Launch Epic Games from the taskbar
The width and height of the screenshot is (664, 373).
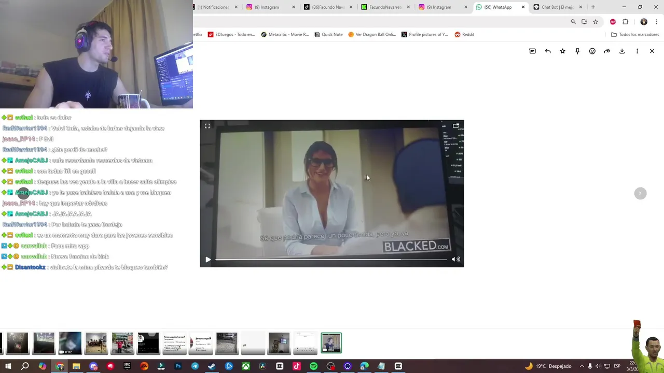[x=127, y=366]
